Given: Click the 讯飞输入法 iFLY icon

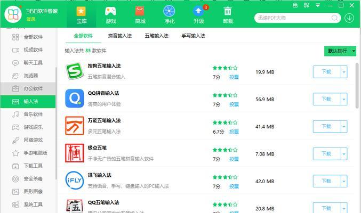Looking at the screenshot, I should coord(74,181).
